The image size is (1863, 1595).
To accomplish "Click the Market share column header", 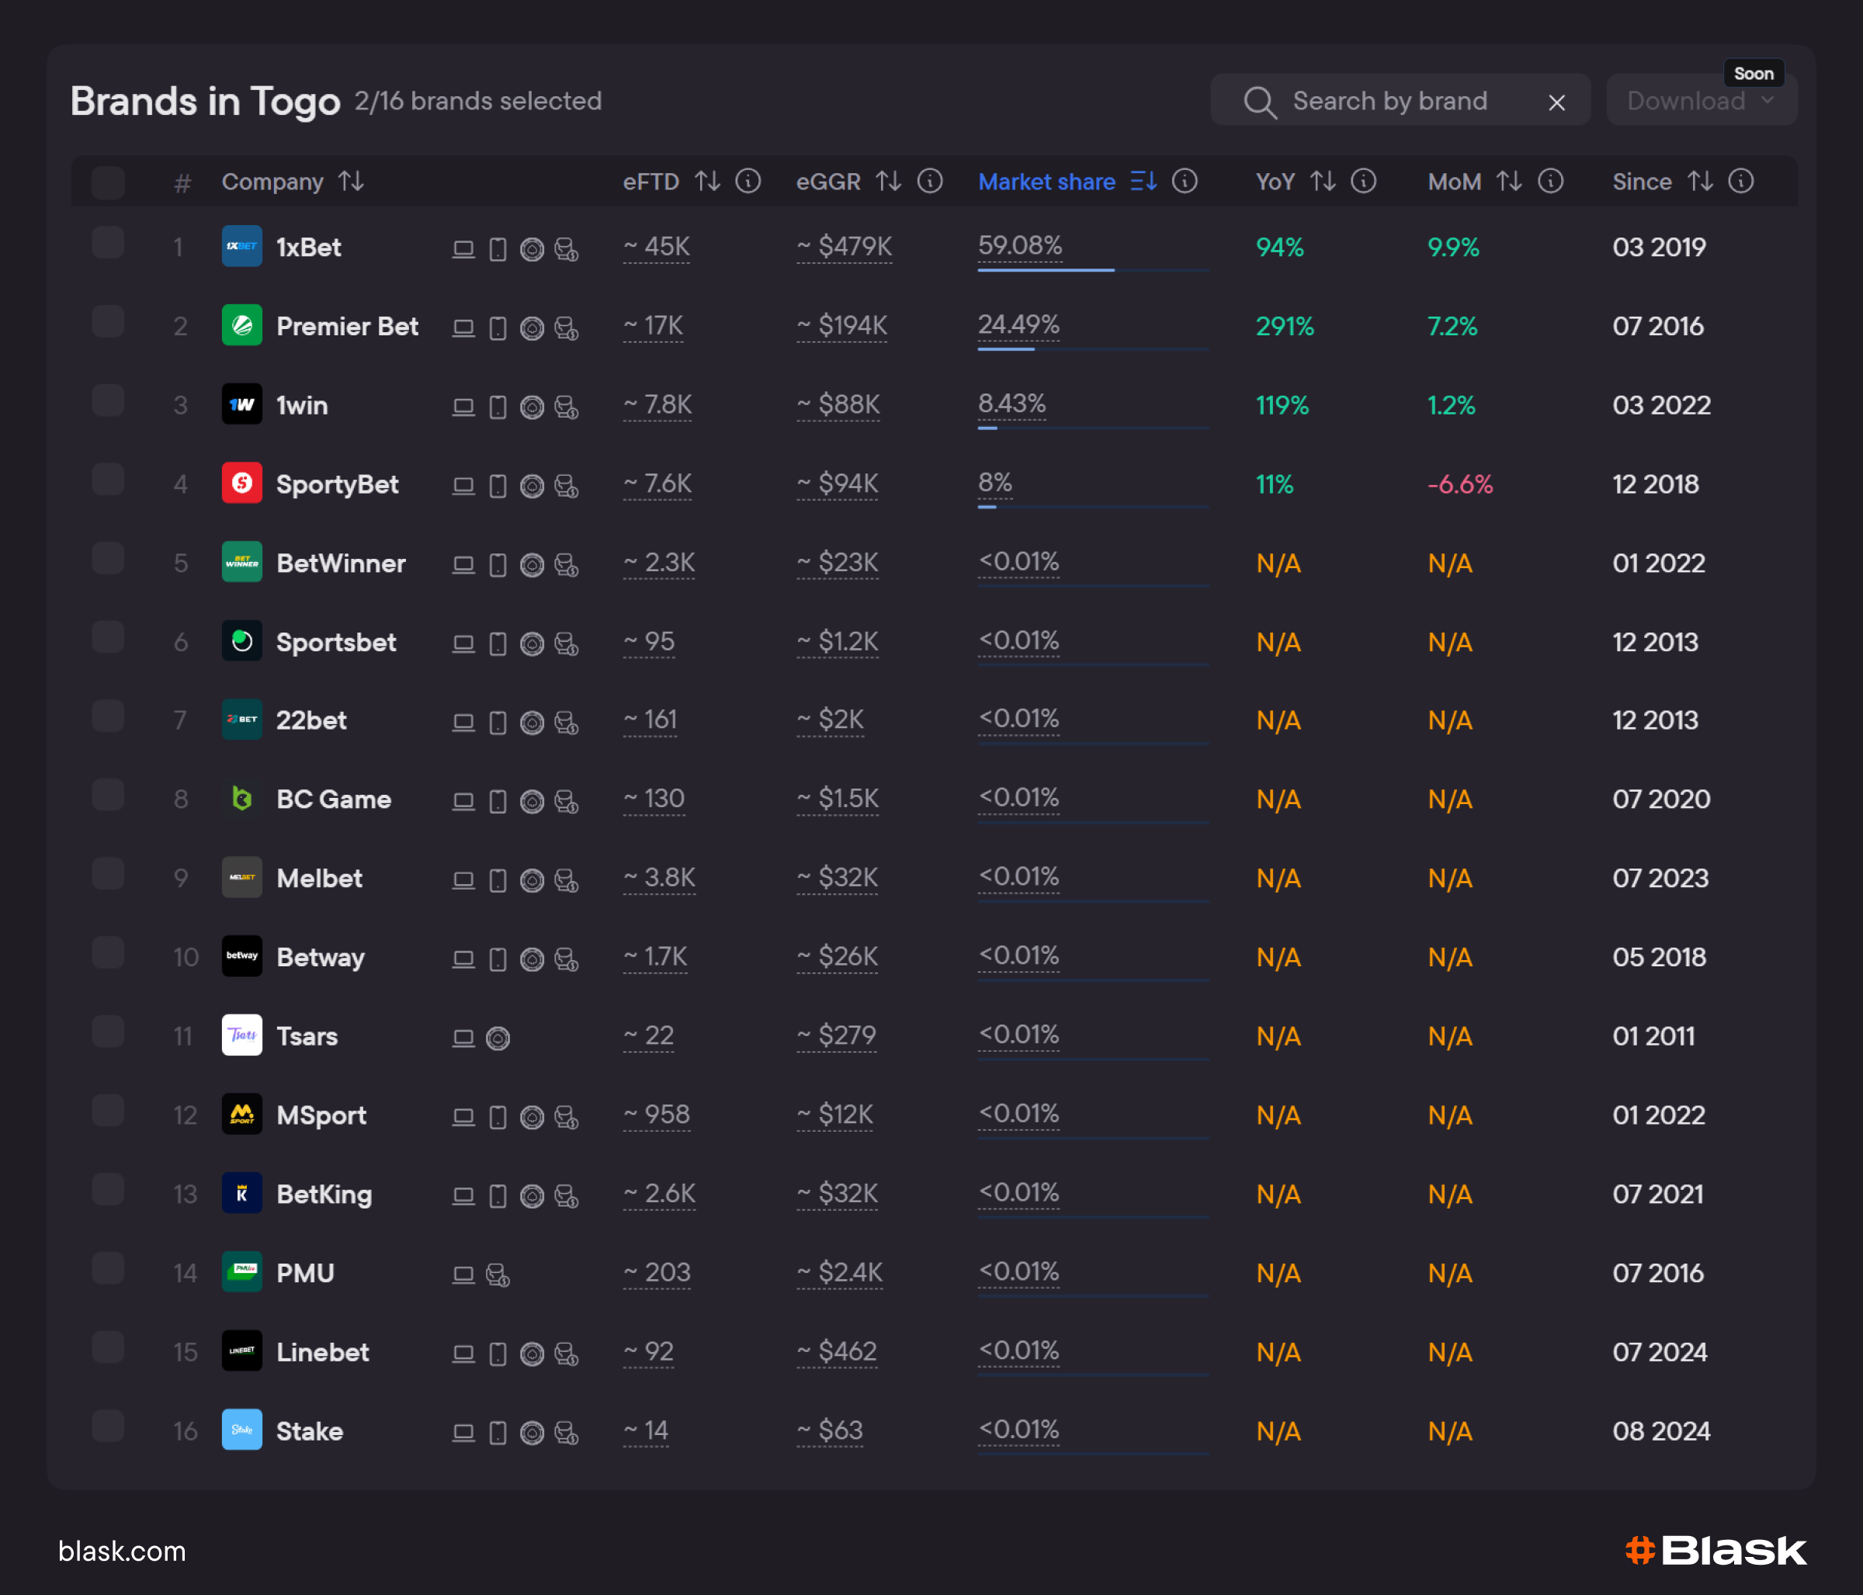I will click(x=1046, y=182).
